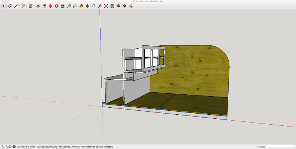Select the arrow Select tool
The height and width of the screenshot is (149, 296).
point(4,6)
